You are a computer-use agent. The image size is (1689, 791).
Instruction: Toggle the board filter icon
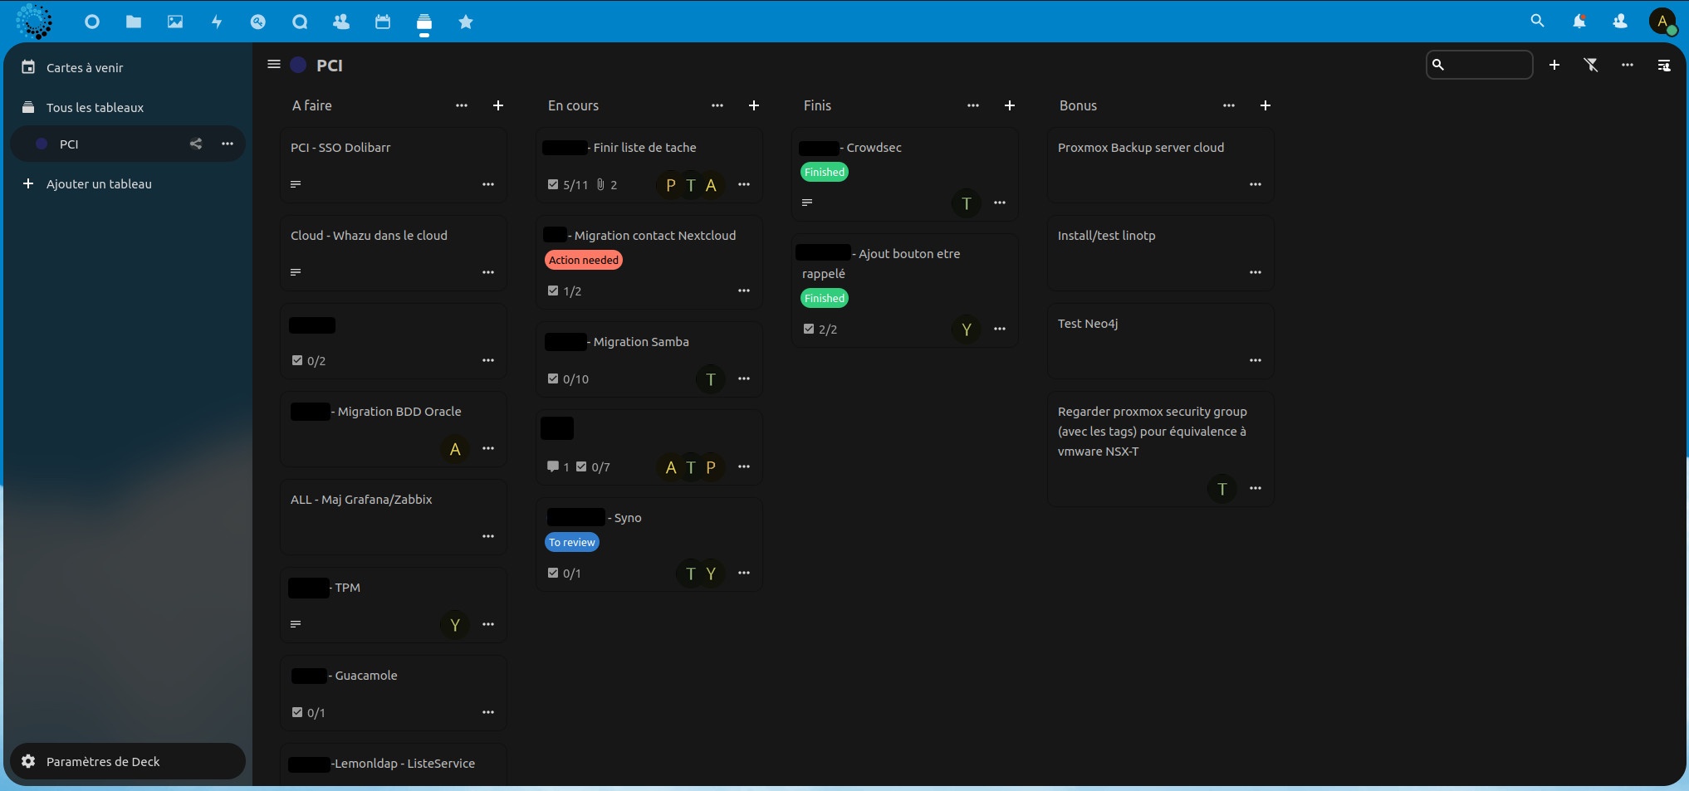1591,65
